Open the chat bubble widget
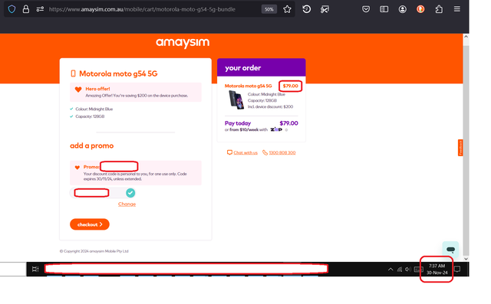Image resolution: width=491 pixels, height=304 pixels. (x=450, y=250)
